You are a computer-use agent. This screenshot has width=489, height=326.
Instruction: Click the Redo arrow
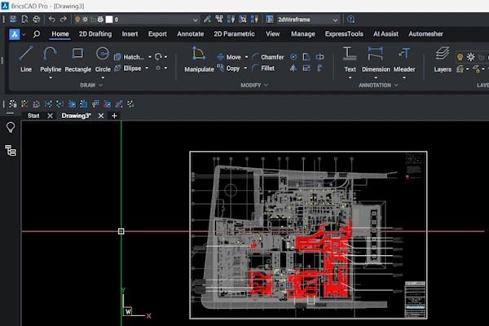(x=64, y=20)
